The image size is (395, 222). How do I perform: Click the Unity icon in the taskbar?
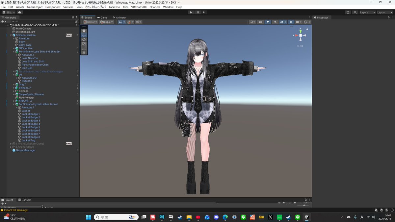(x=307, y=217)
